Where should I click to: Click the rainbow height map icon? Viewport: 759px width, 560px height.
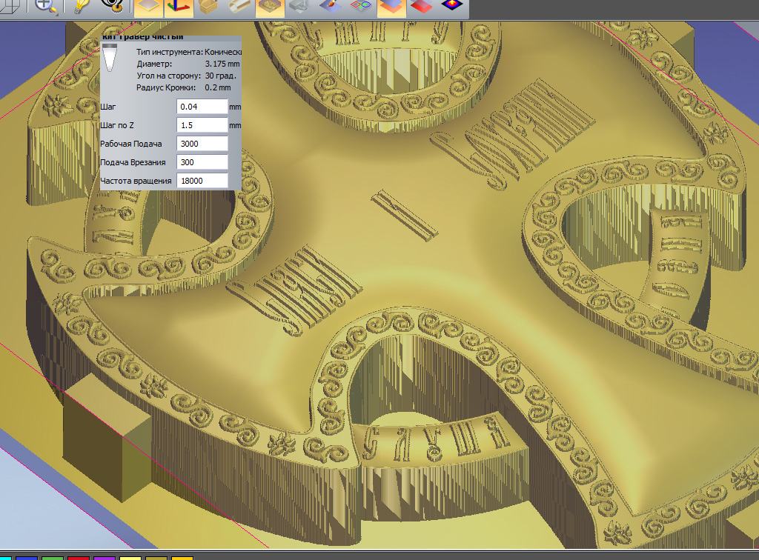point(451,6)
